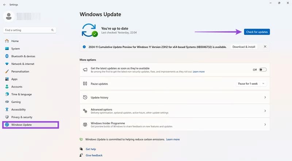Screen dimensions: 292x161
Task: Expand Windows Insider Programme chevron
Action: (x=265, y=124)
